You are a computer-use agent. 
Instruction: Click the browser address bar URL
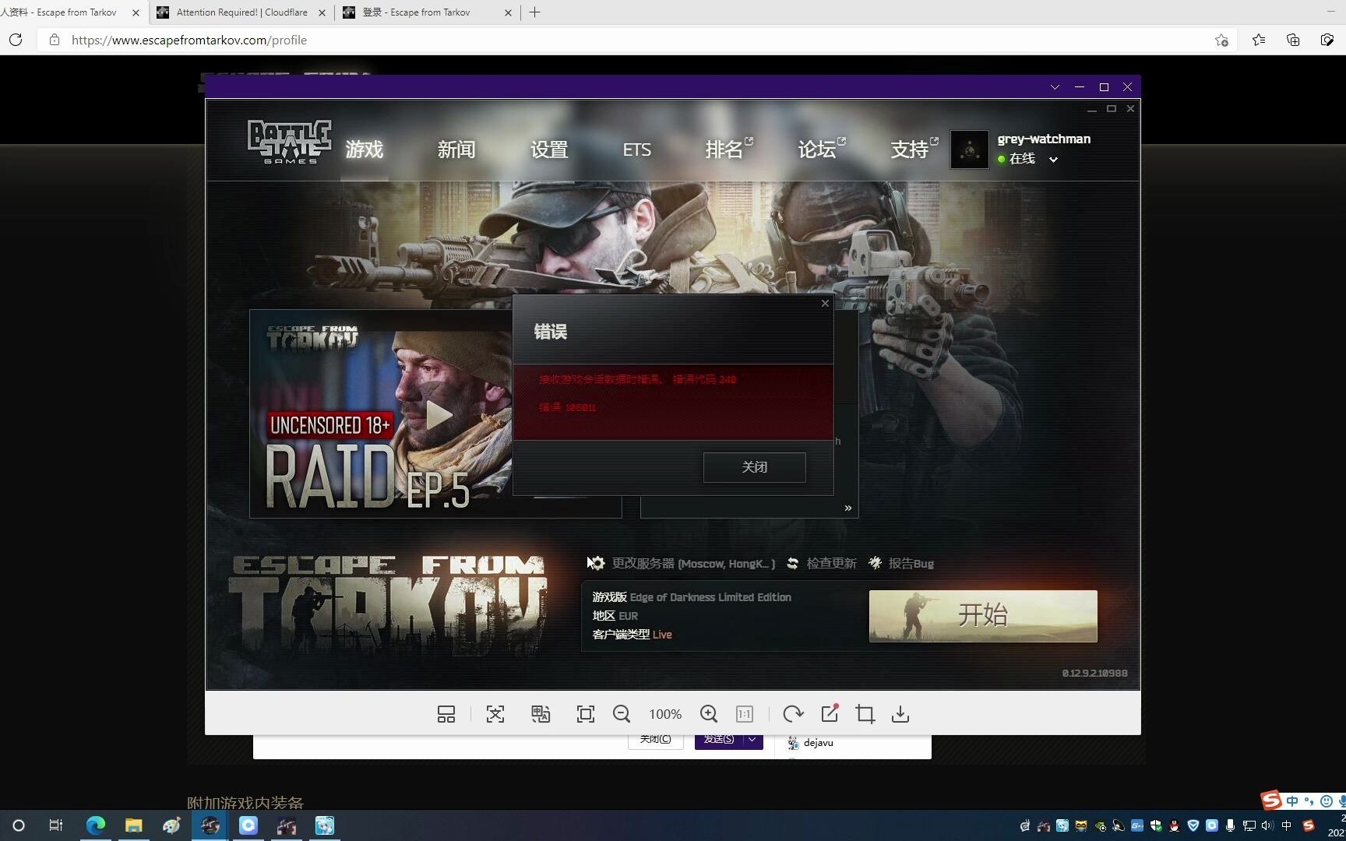[x=189, y=40]
